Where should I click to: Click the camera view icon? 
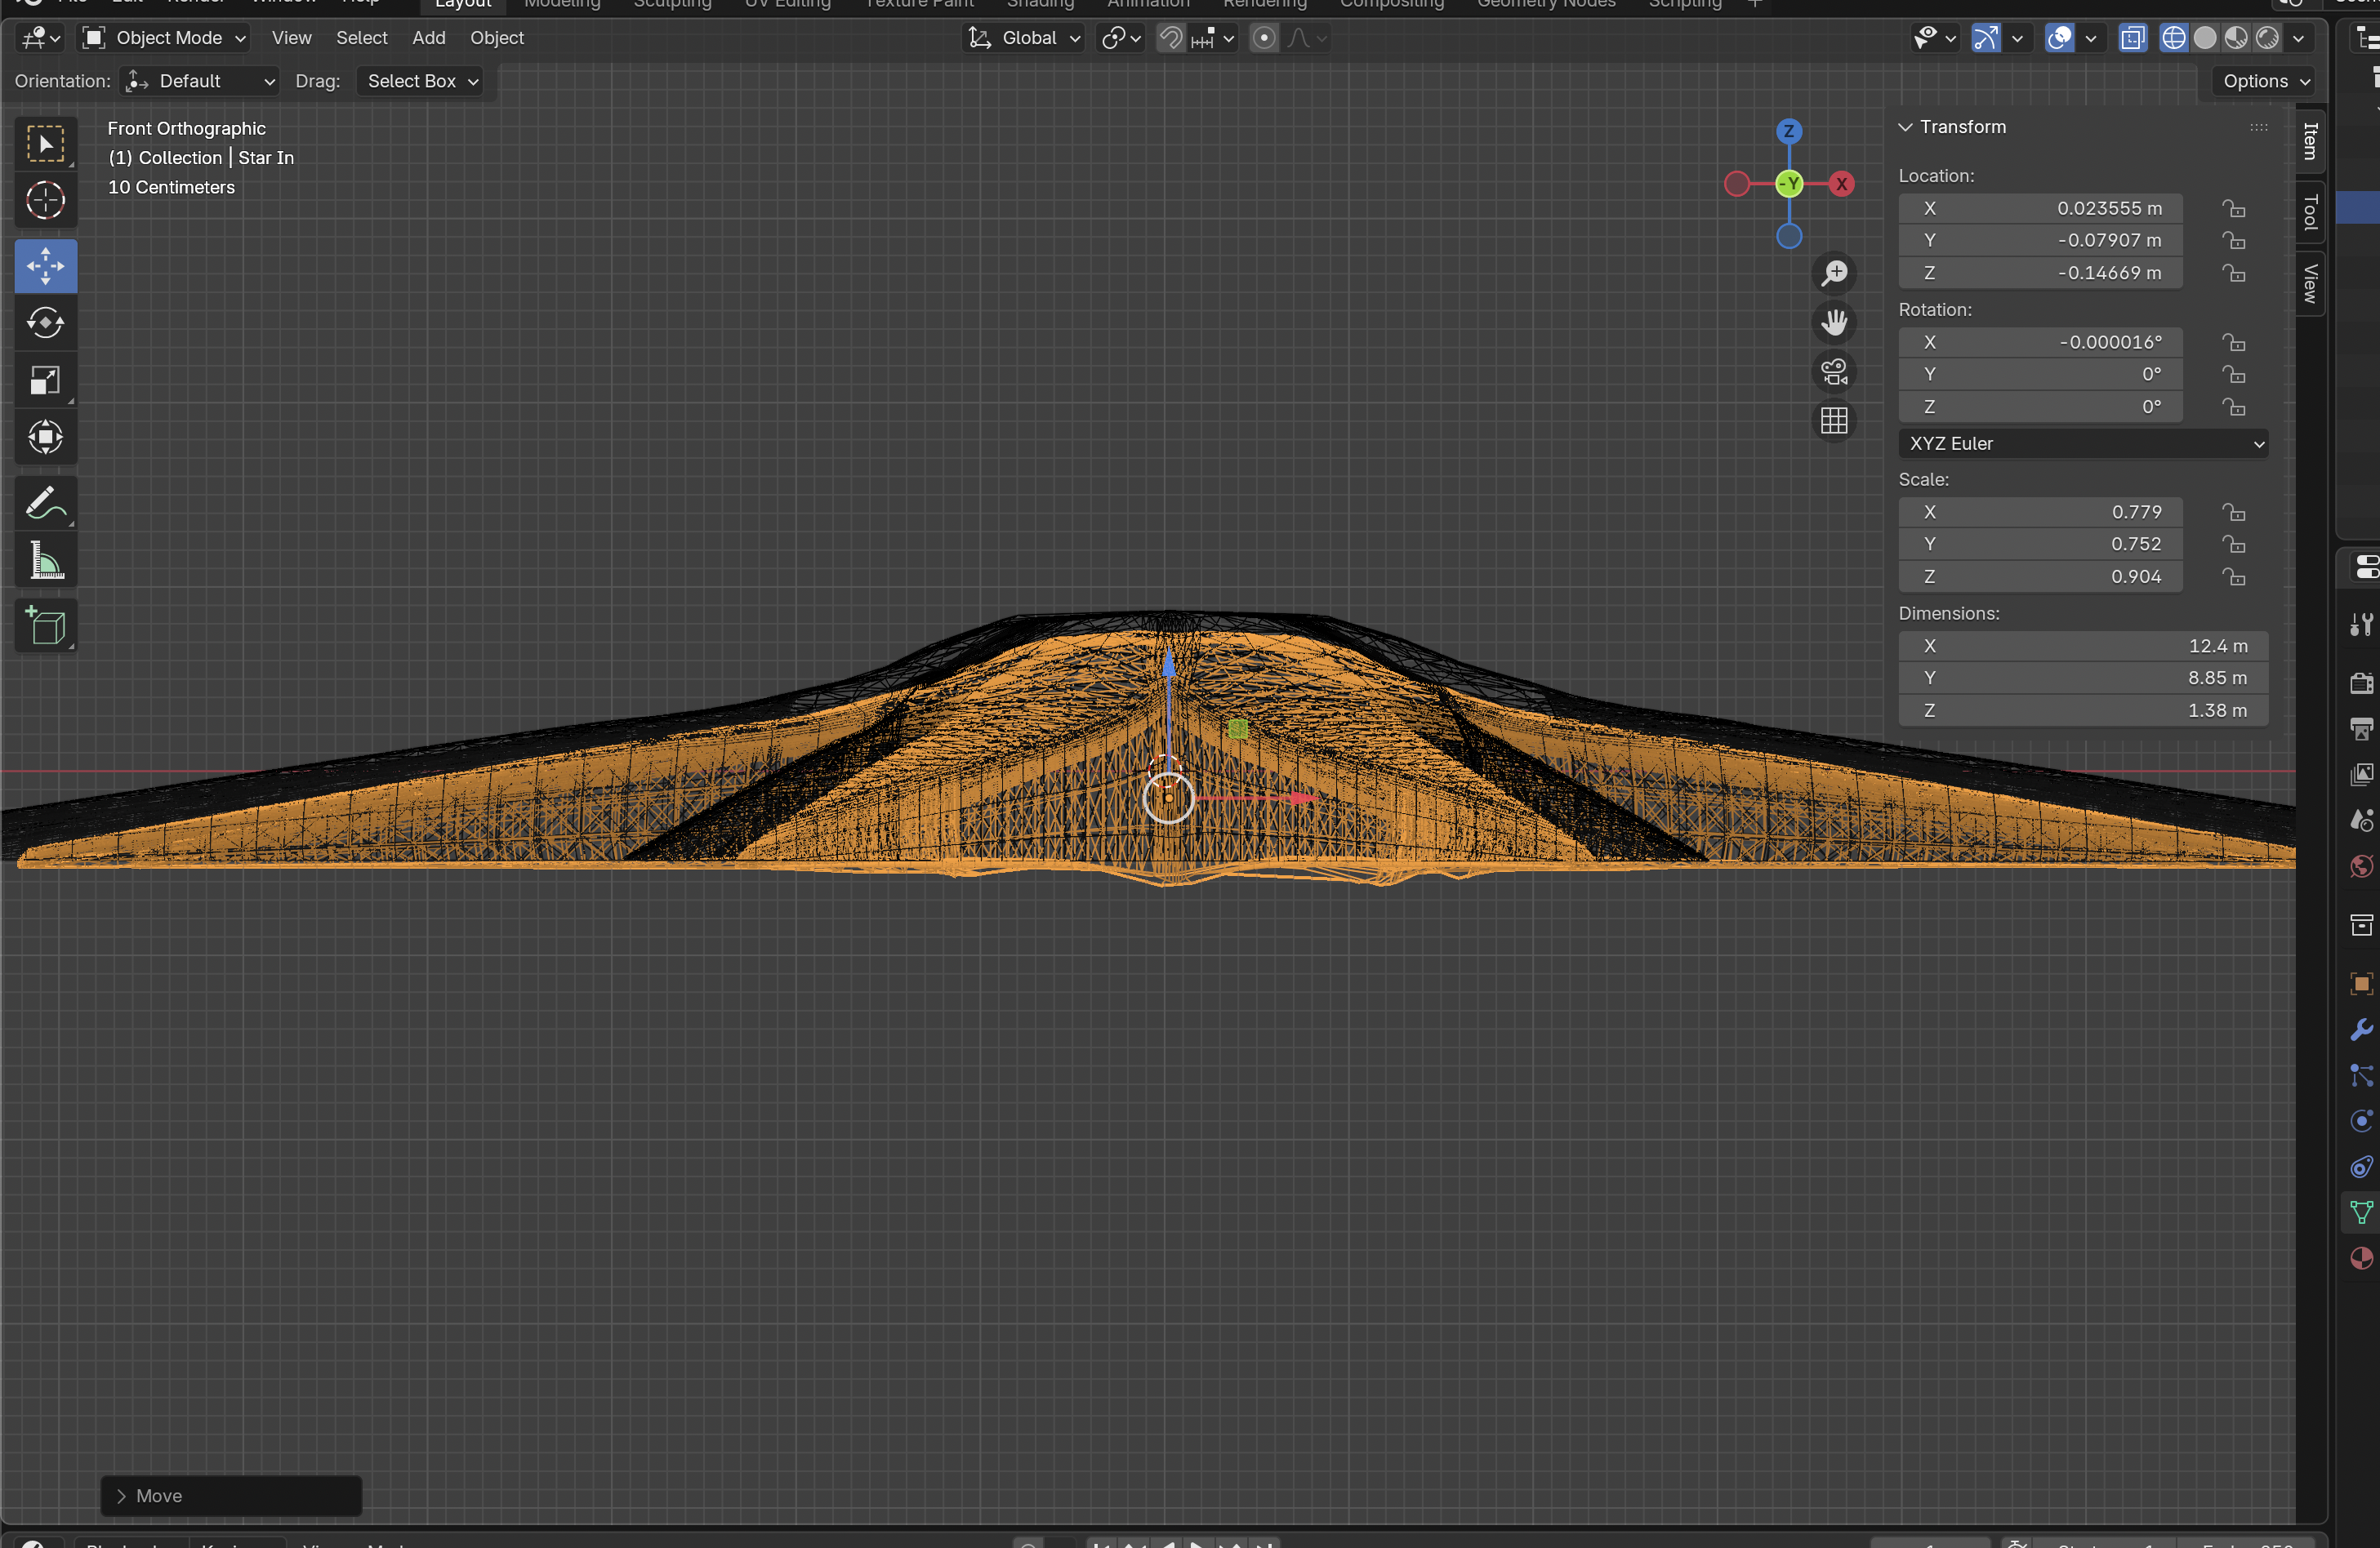click(x=1833, y=371)
